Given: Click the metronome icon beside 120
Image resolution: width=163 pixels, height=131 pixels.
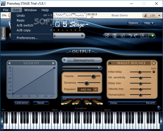Looking at the screenshot, I should coord(146,16).
